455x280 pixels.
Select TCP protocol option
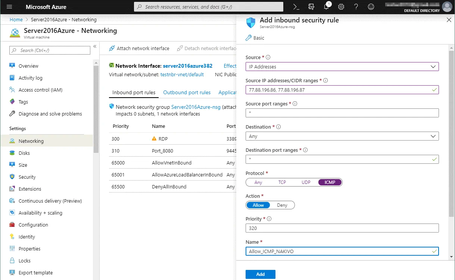tap(282, 182)
